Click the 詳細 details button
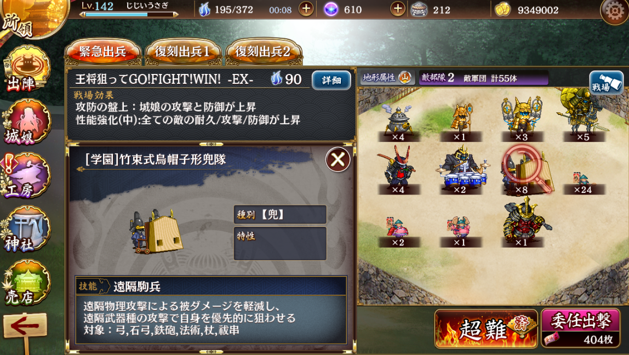The image size is (629, 355). coord(331,80)
